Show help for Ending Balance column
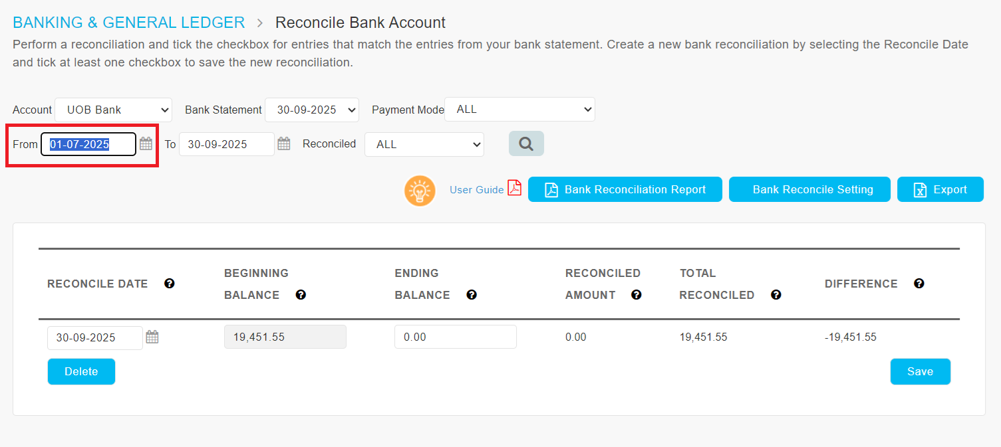This screenshot has width=1001, height=447. 472,295
